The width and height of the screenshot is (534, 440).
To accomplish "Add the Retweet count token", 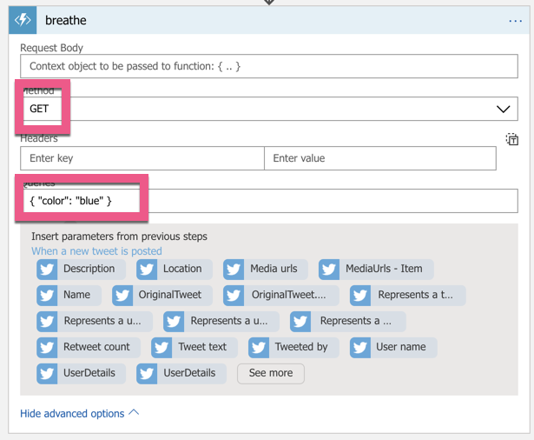I will [84, 347].
